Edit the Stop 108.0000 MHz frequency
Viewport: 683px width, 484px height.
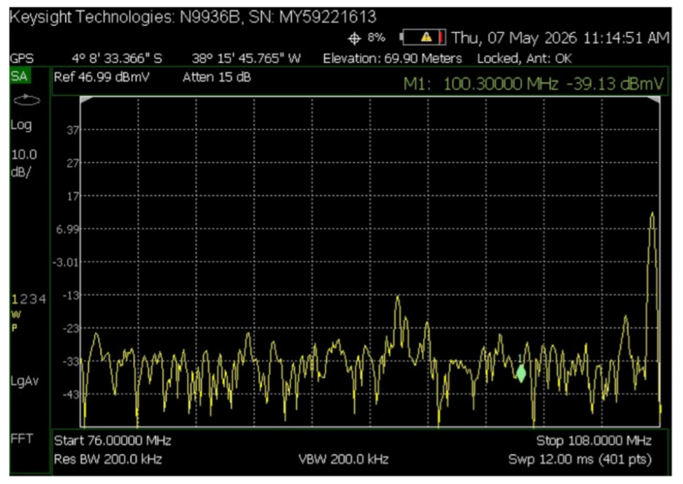(x=594, y=440)
